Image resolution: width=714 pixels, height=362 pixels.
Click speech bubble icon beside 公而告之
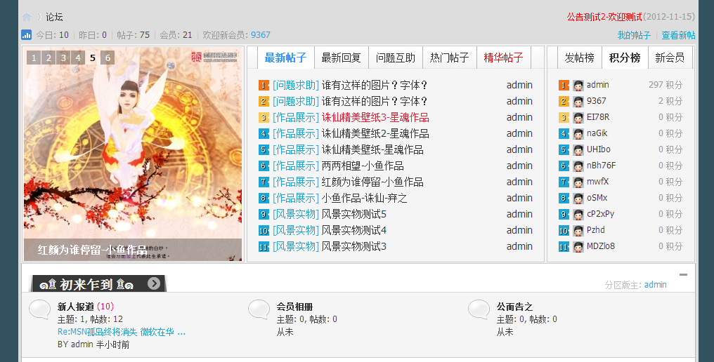(x=479, y=309)
